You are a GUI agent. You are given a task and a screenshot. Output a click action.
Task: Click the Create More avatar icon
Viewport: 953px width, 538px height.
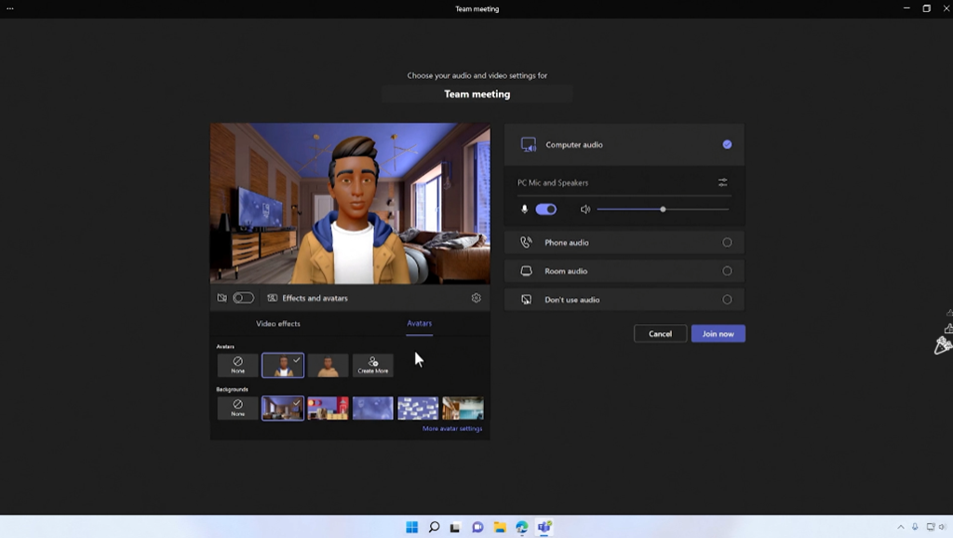pos(372,365)
